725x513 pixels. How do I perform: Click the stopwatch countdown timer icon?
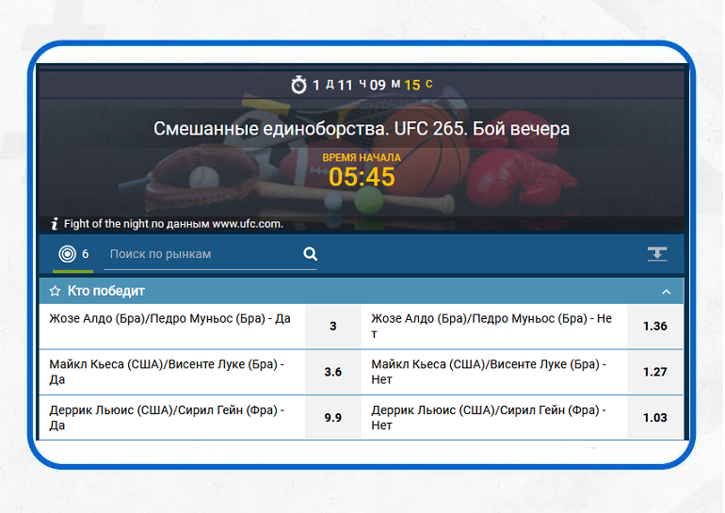(298, 85)
